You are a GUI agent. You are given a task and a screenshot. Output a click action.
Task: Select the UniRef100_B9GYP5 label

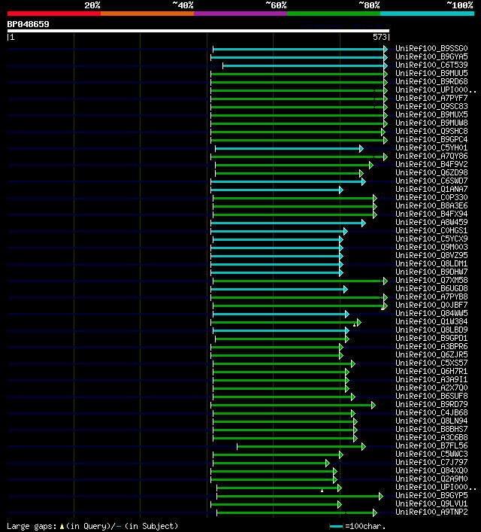pos(431,495)
